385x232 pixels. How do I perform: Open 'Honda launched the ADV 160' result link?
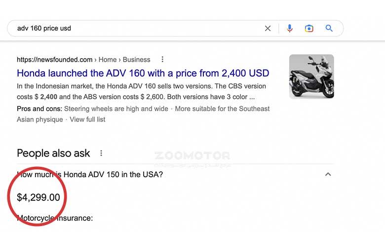pyautogui.click(x=143, y=73)
